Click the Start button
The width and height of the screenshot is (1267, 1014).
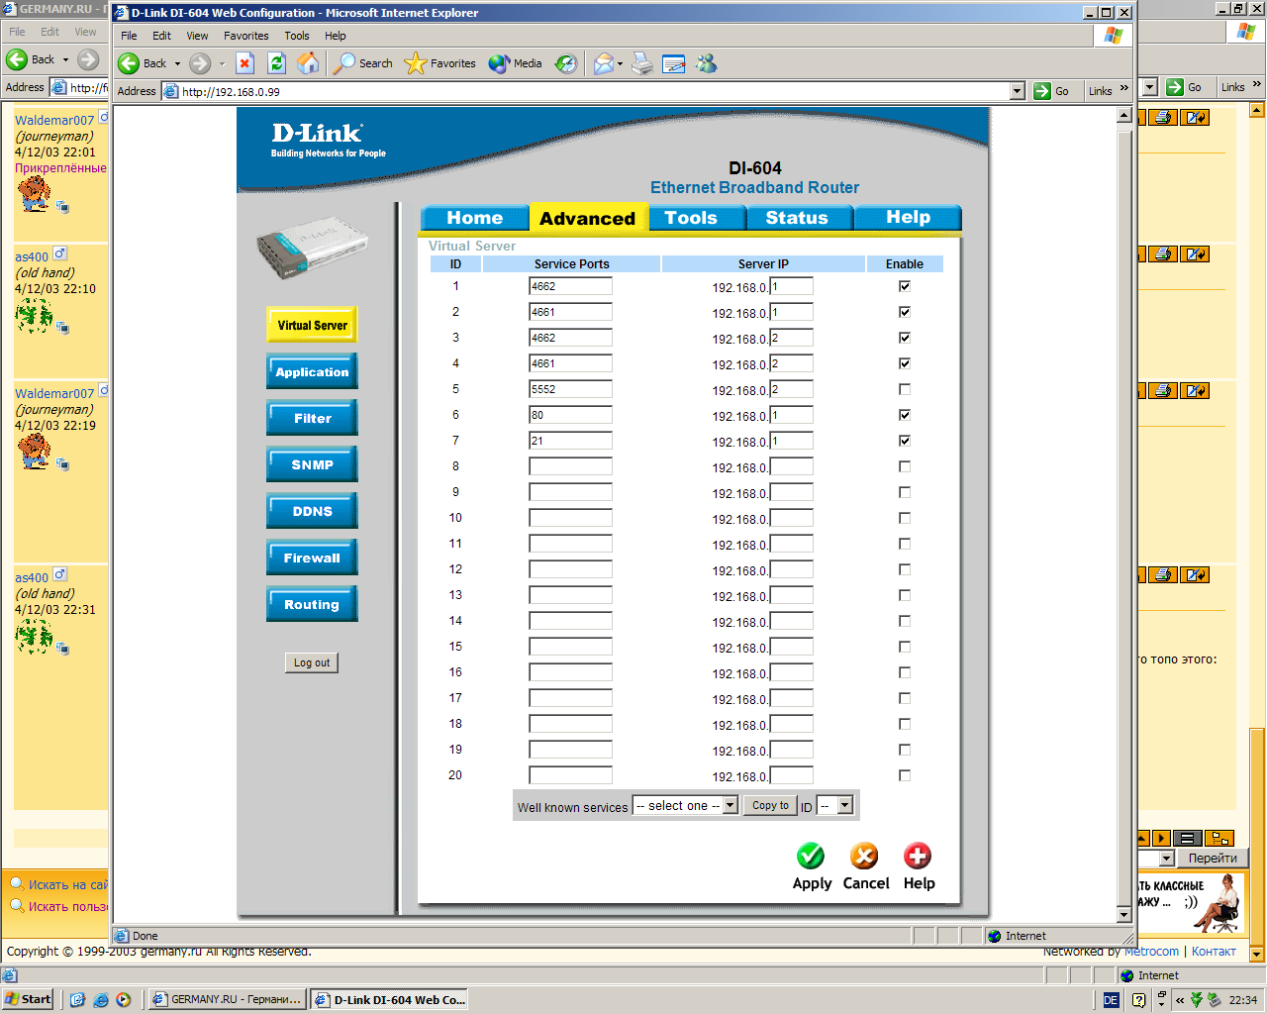point(28,999)
